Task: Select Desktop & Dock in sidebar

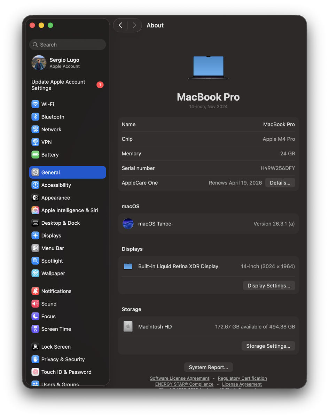Action: tap(61, 223)
